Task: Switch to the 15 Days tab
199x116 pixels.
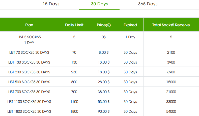Action: tap(51, 4)
